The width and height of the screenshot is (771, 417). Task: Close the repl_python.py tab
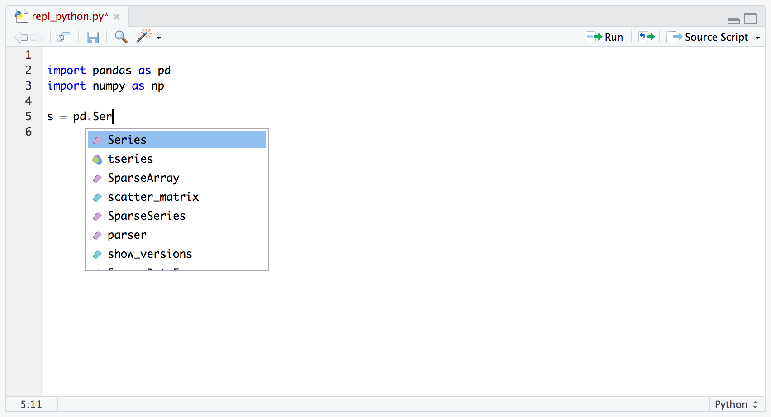[x=116, y=17]
